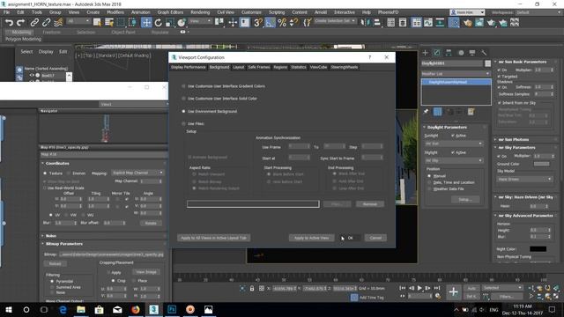Open the Sky Model dropdown

[x=524, y=179]
